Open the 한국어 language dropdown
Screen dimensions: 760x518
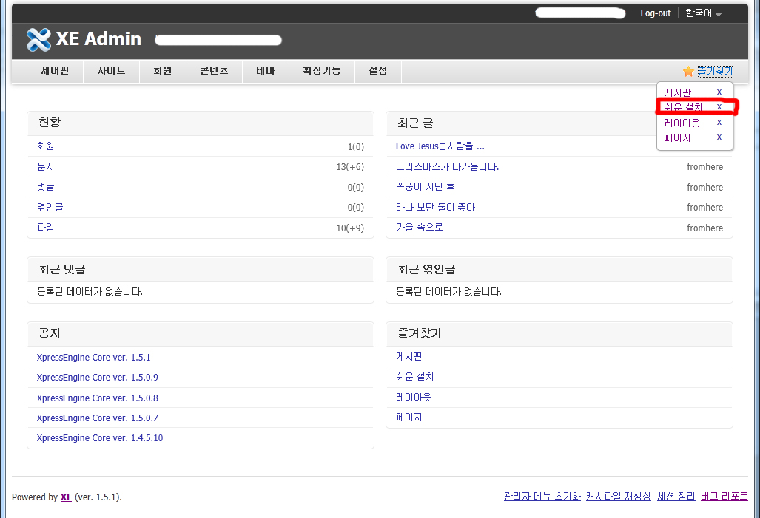coord(702,13)
